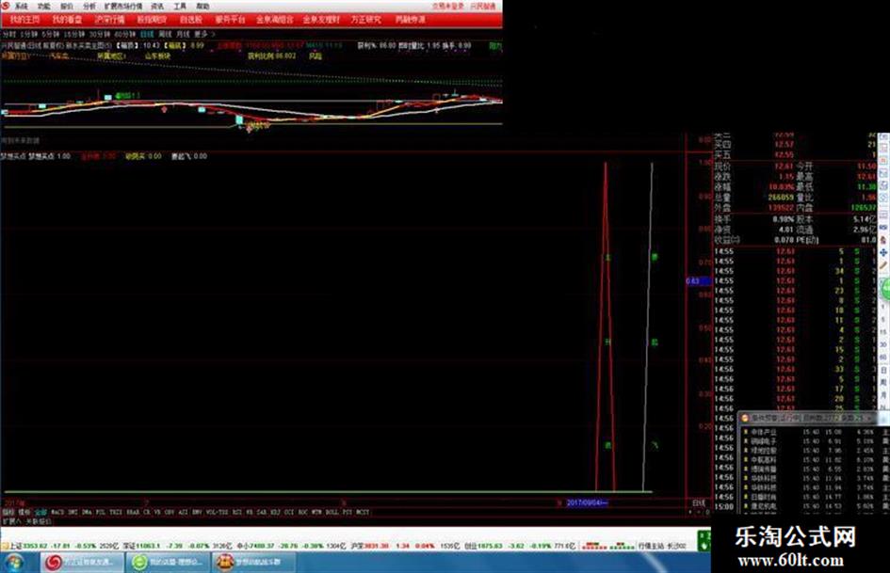Open the 系统 menu
This screenshot has width=890, height=573.
click(21, 7)
